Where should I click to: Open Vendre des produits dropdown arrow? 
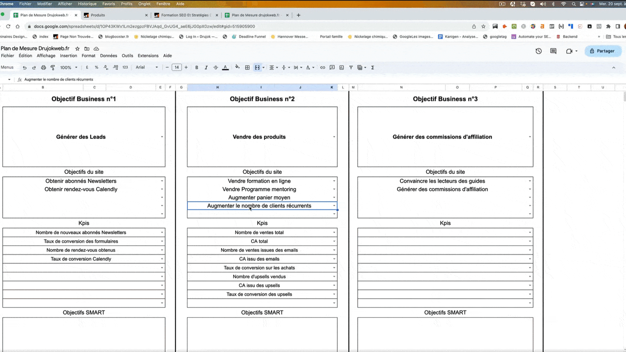pos(334,137)
